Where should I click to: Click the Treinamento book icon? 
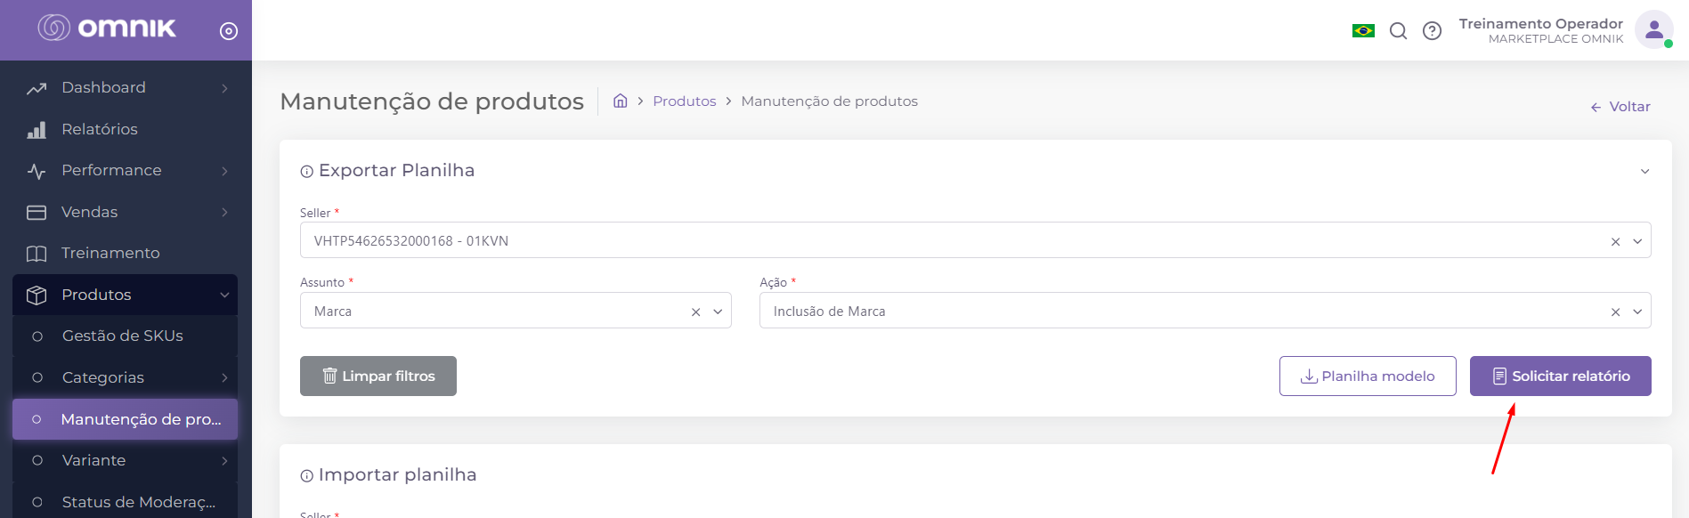37,254
